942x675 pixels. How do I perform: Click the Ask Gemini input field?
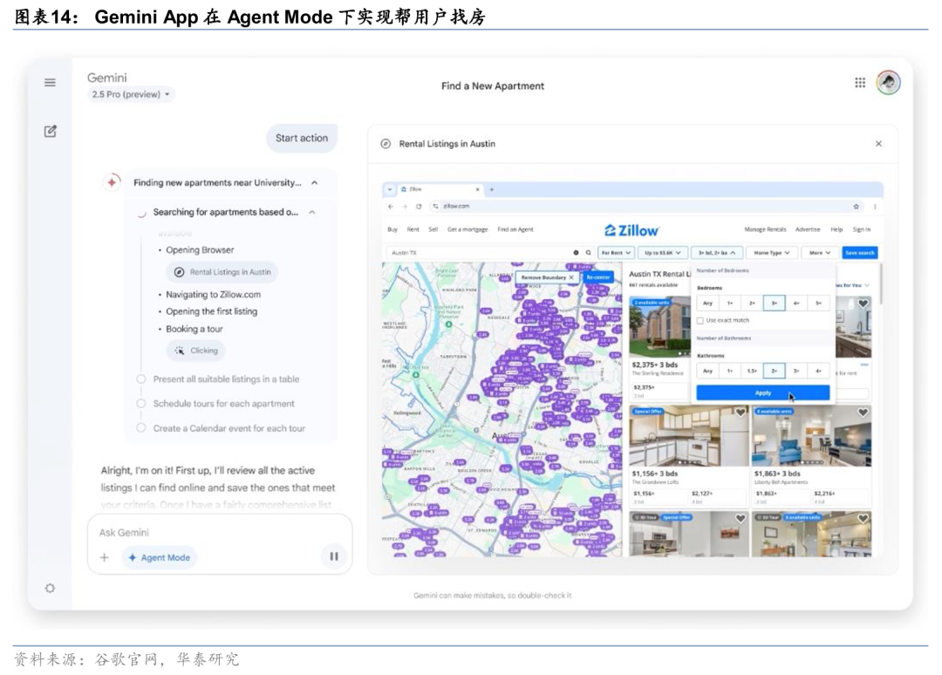pyautogui.click(x=218, y=532)
